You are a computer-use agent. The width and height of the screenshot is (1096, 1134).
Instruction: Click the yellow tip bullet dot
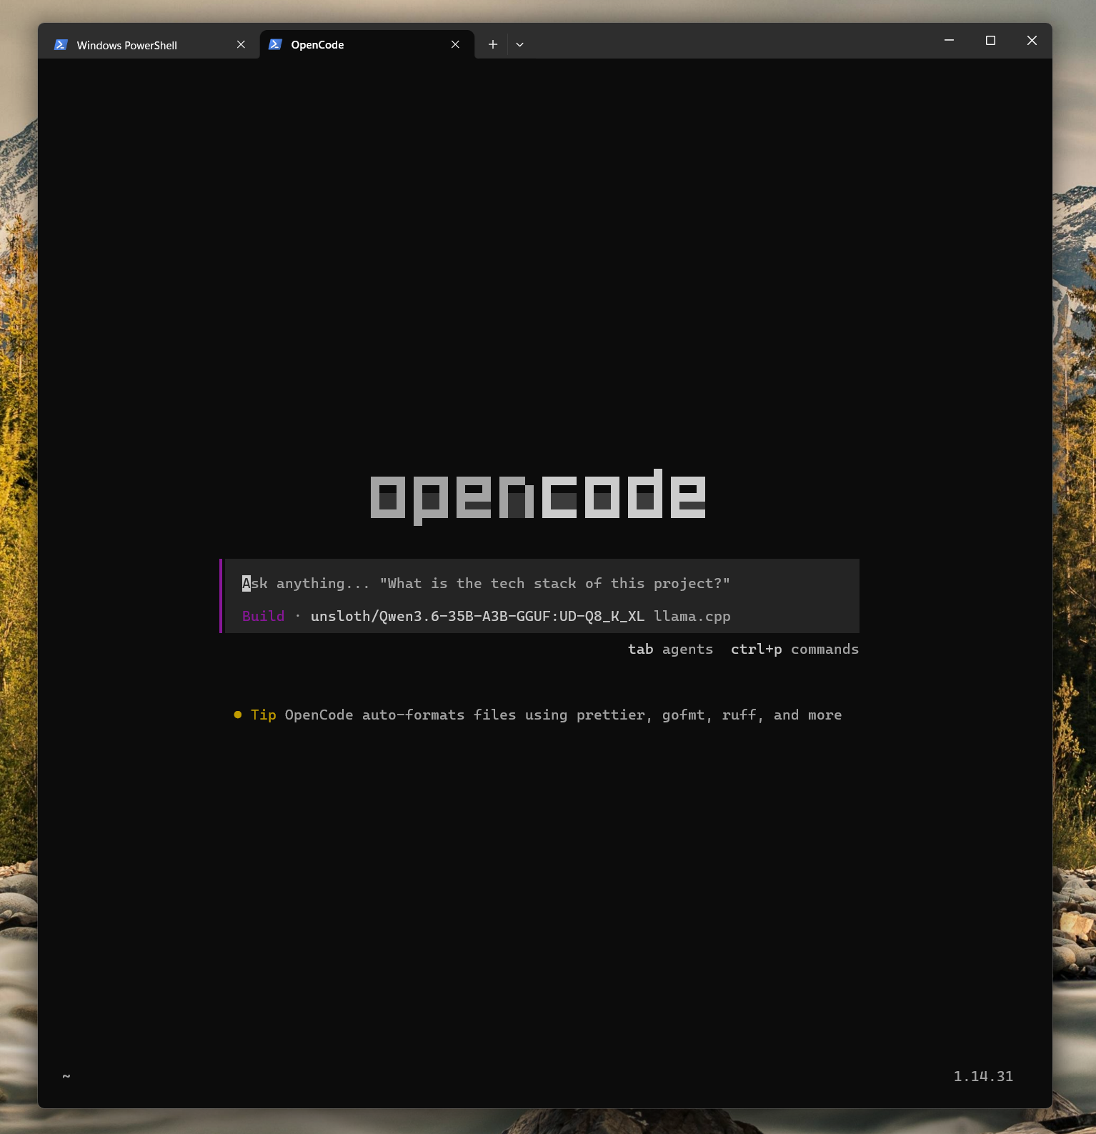point(238,715)
